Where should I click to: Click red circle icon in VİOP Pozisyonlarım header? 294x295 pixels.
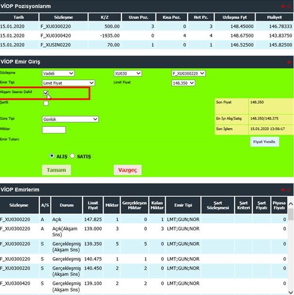click(x=289, y=6)
